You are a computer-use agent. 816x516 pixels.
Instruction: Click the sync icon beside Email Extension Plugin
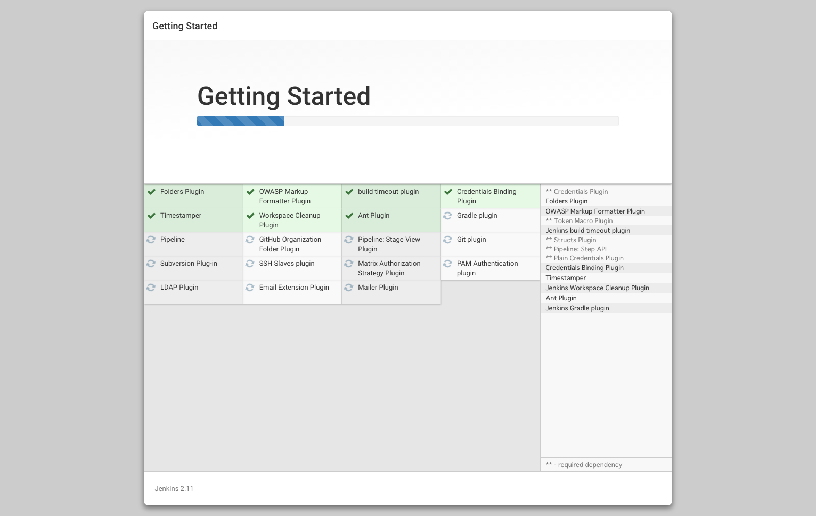(x=250, y=288)
